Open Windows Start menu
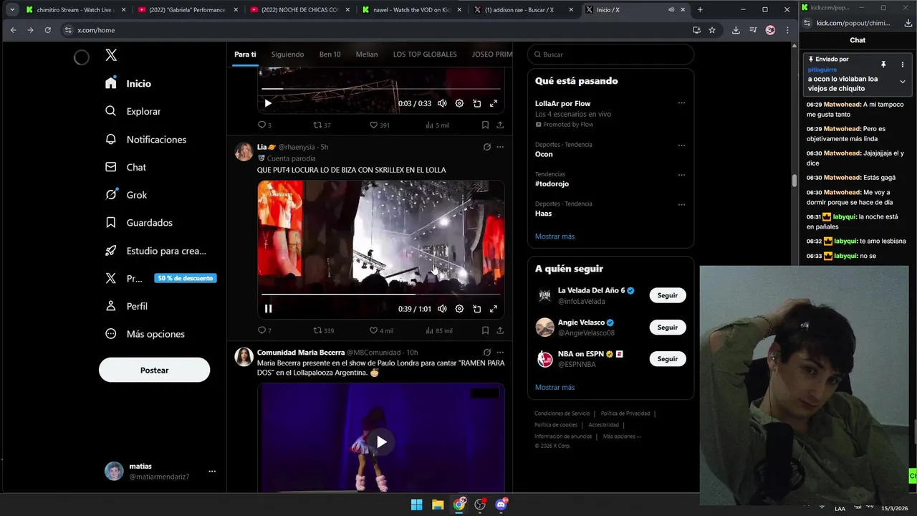This screenshot has width=917, height=516. point(416,505)
